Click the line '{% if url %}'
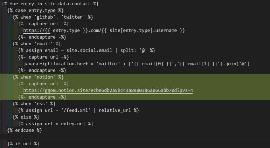The image size is (270, 148). [23, 144]
